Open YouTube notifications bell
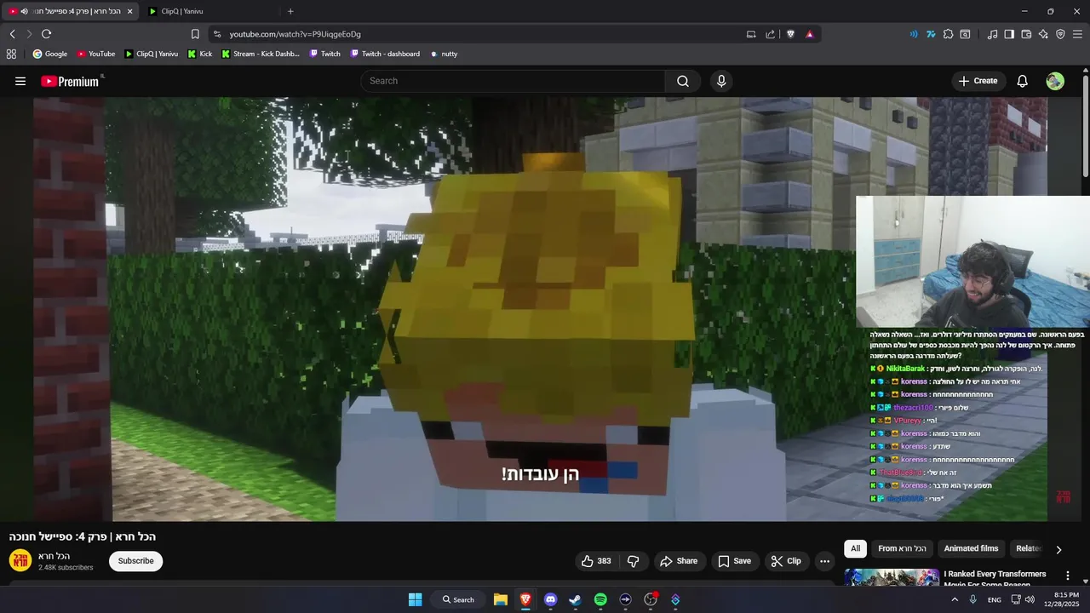Screen dimensions: 1090x613 pos(1023,81)
